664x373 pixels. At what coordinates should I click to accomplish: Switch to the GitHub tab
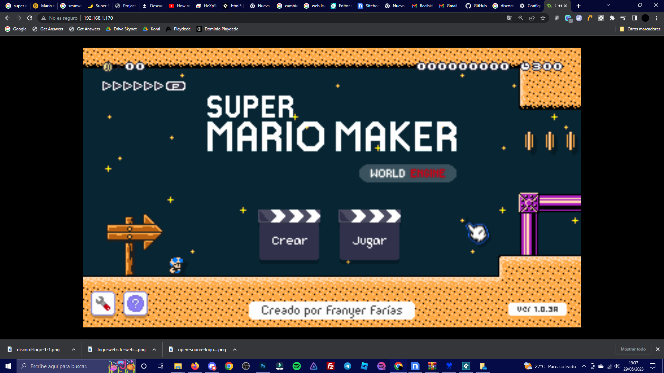click(476, 6)
